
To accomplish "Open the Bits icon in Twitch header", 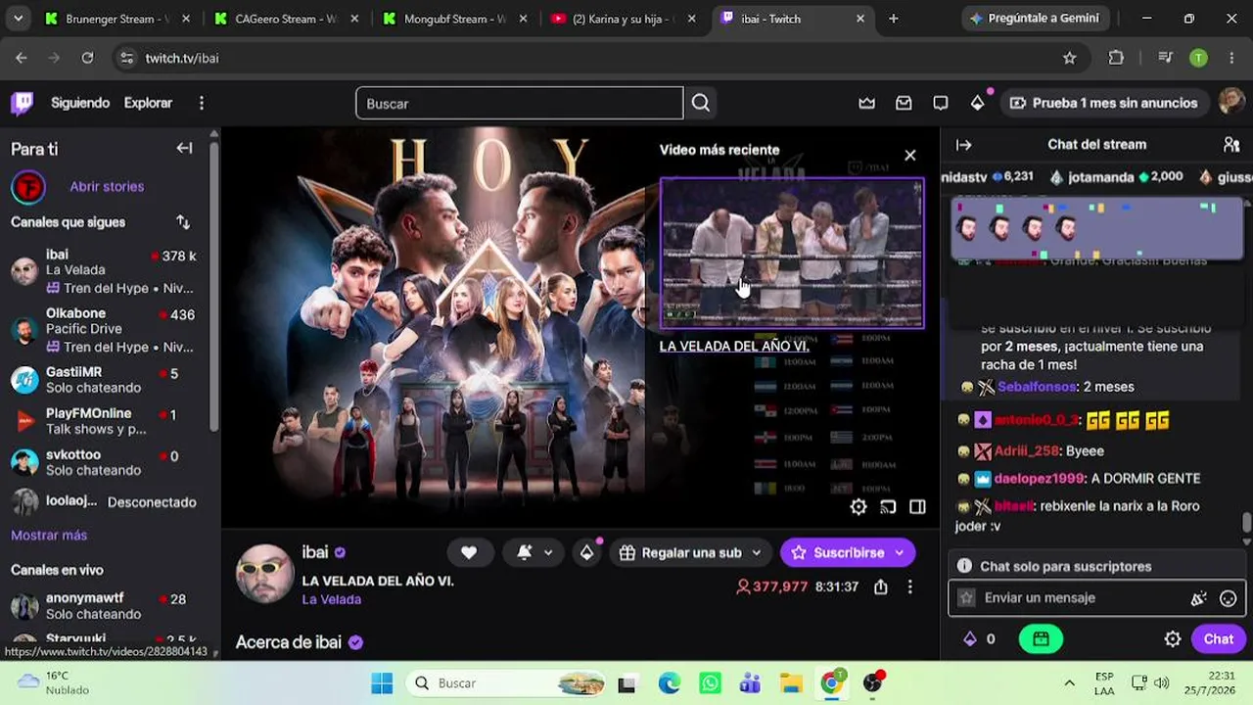I will click(x=977, y=103).
